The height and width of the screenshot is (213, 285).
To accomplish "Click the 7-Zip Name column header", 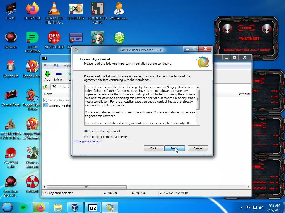I will pyautogui.click(x=56, y=94).
